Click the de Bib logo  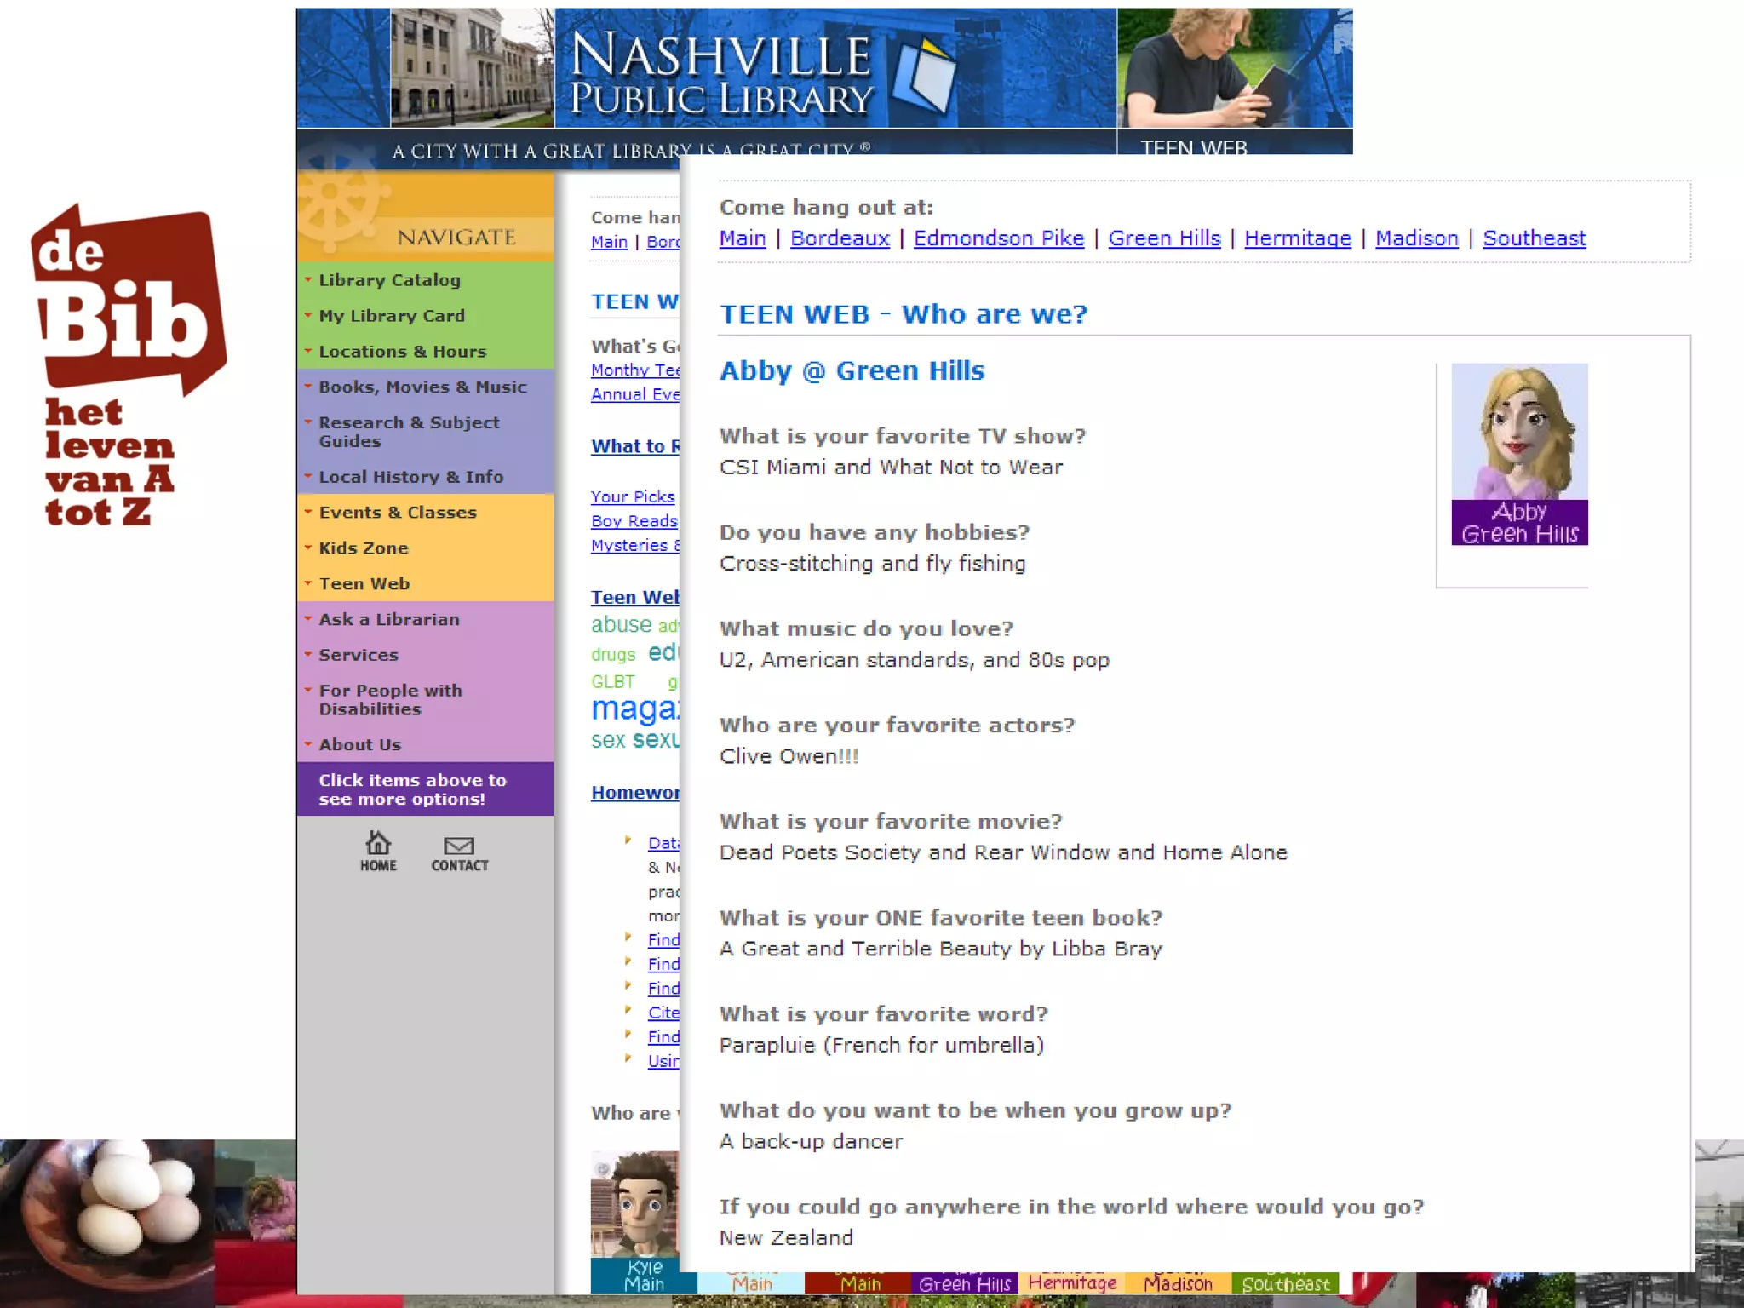coord(129,364)
